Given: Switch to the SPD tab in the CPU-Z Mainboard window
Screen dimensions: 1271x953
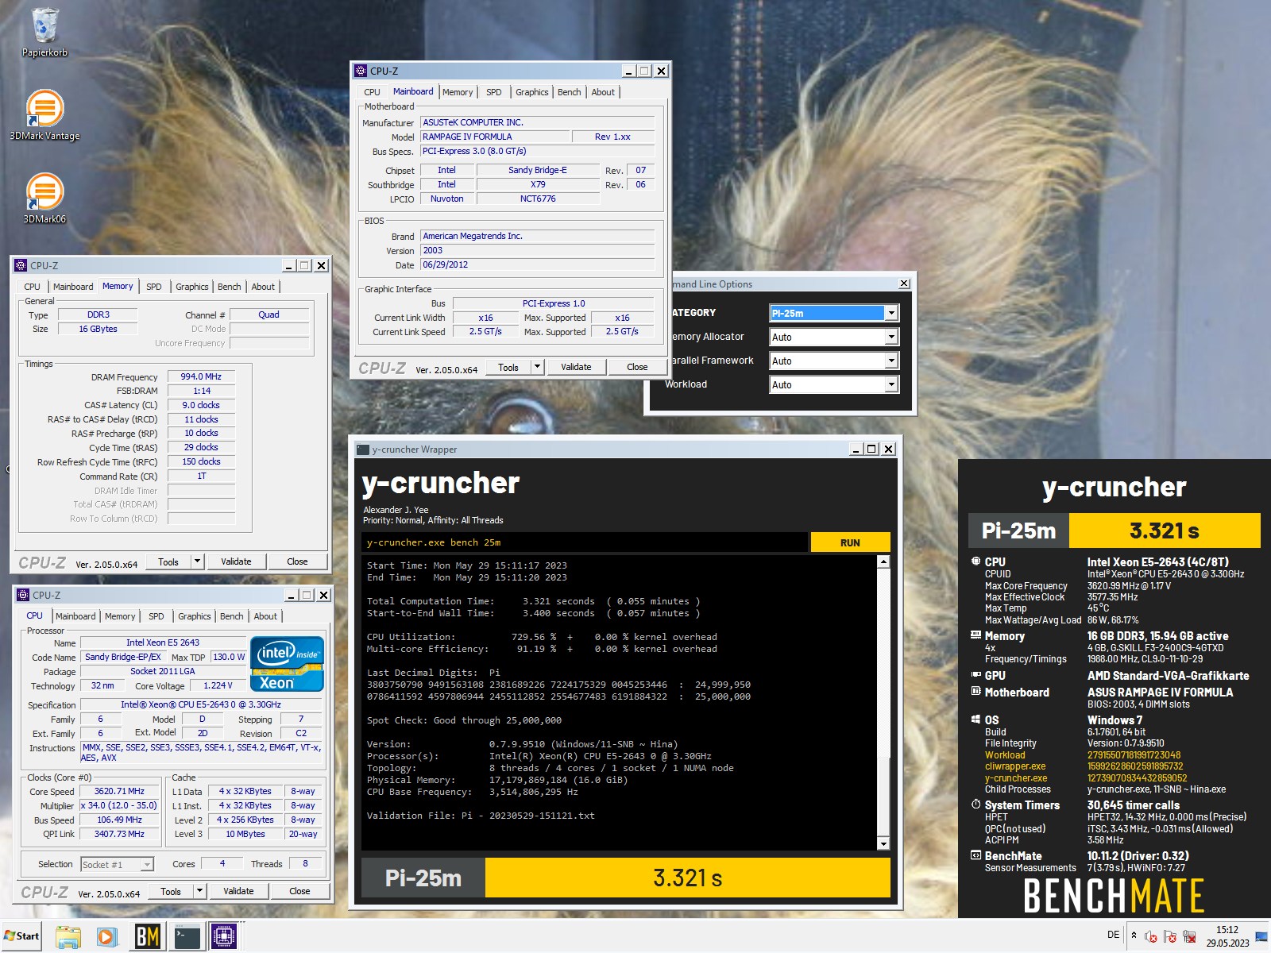Looking at the screenshot, I should [x=493, y=92].
